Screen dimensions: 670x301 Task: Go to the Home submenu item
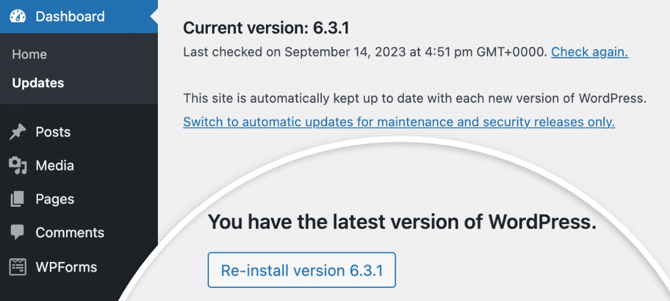click(x=29, y=54)
